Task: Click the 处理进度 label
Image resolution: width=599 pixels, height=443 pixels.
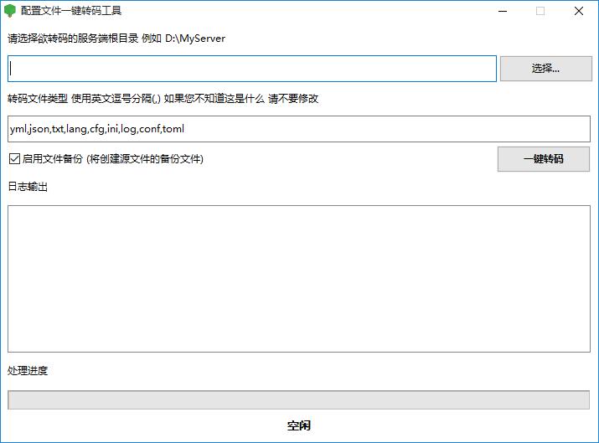Action: (28, 370)
